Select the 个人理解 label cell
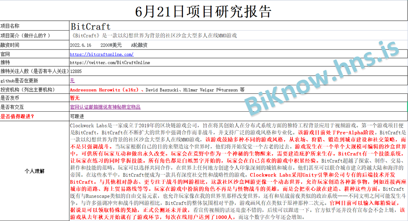Screen dimensions: 408x221 tap(34, 171)
